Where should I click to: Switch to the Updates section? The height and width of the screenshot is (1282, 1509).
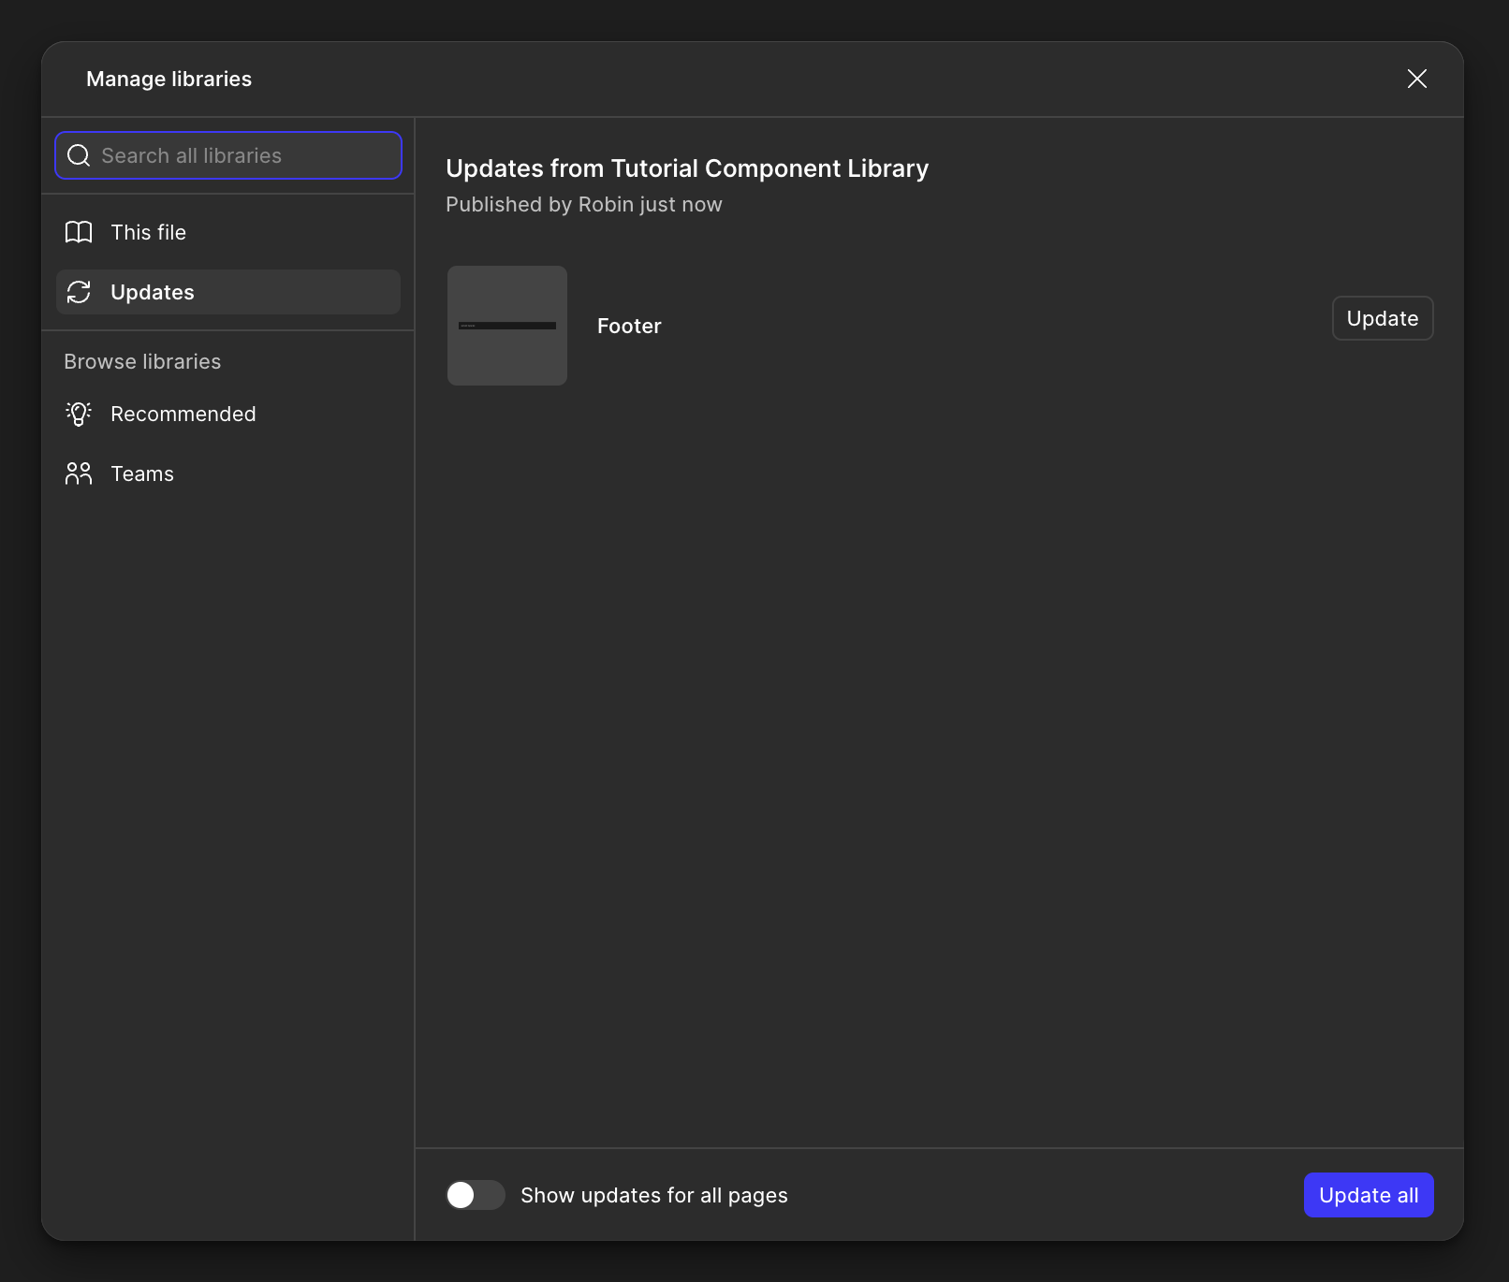[x=153, y=292]
